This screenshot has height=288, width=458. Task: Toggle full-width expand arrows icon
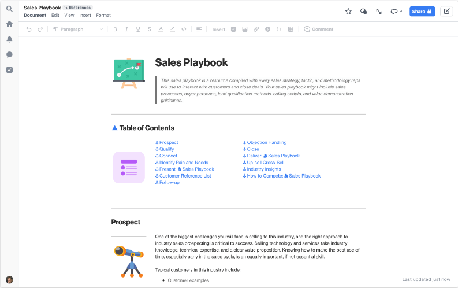pyautogui.click(x=379, y=12)
